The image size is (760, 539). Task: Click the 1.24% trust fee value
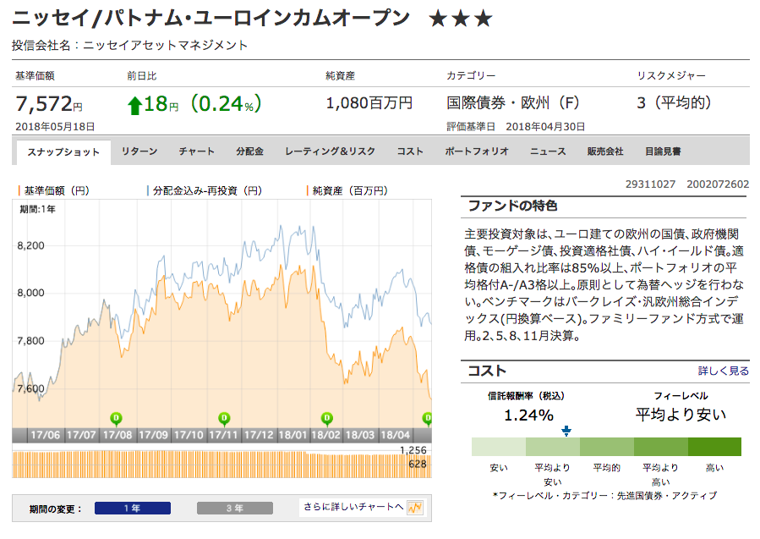tap(529, 415)
